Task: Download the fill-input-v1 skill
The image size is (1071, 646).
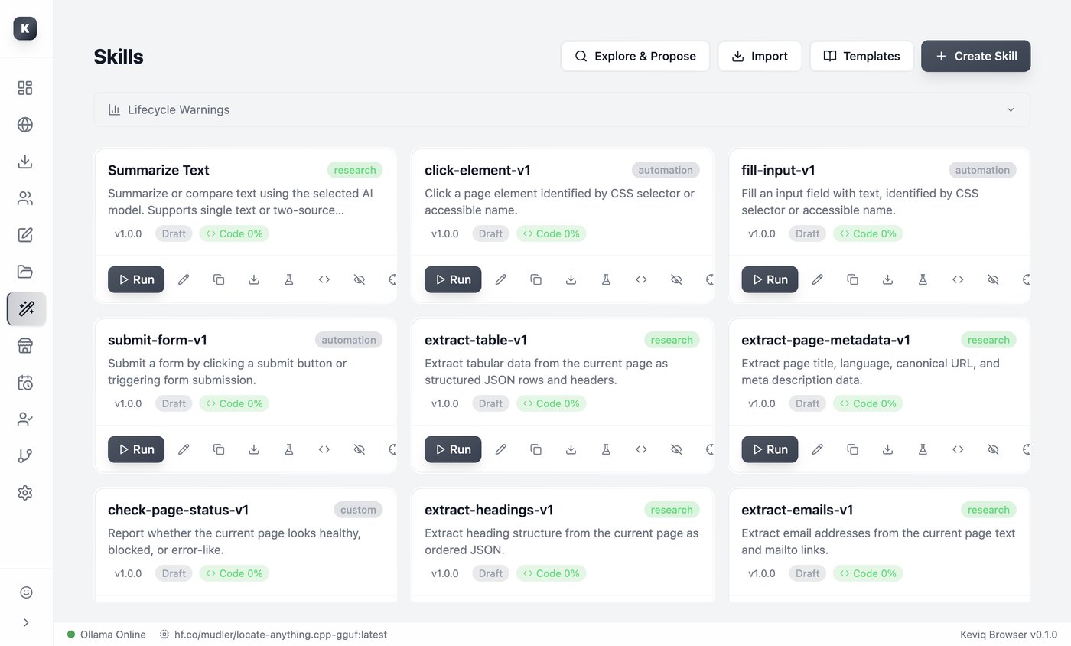Action: pos(887,279)
